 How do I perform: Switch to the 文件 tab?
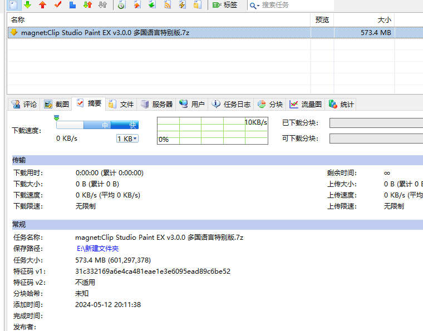[x=121, y=105]
